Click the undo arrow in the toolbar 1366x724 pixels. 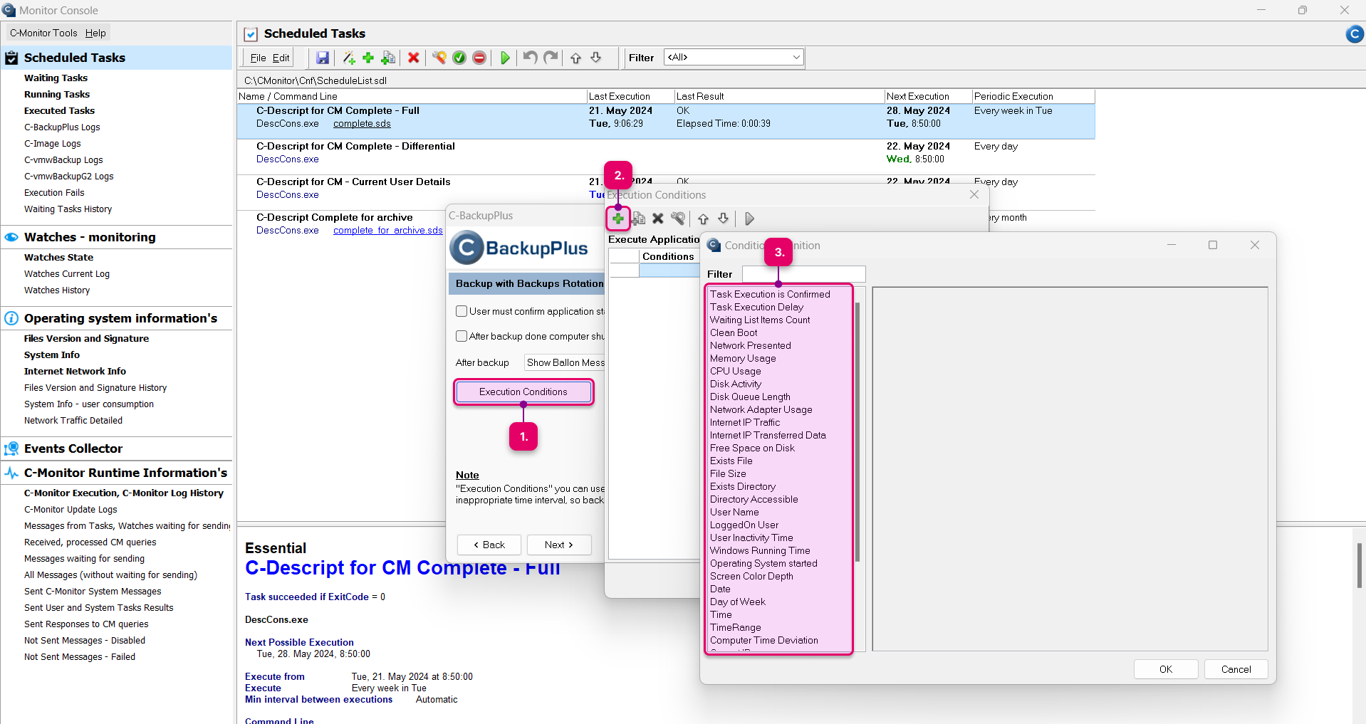pos(530,58)
